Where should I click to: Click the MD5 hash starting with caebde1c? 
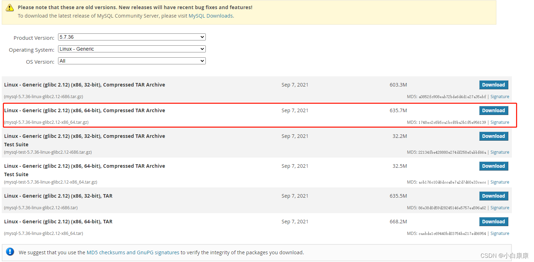[x=452, y=234]
